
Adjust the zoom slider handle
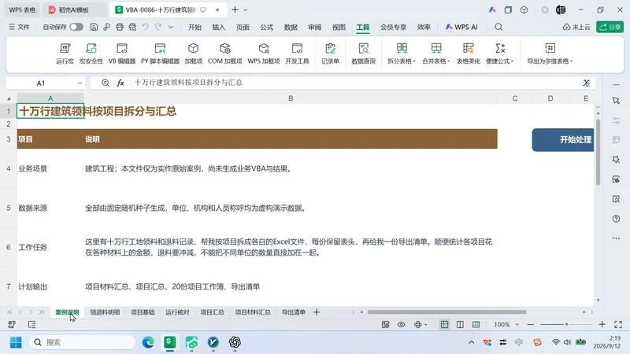pyautogui.click(x=566, y=324)
